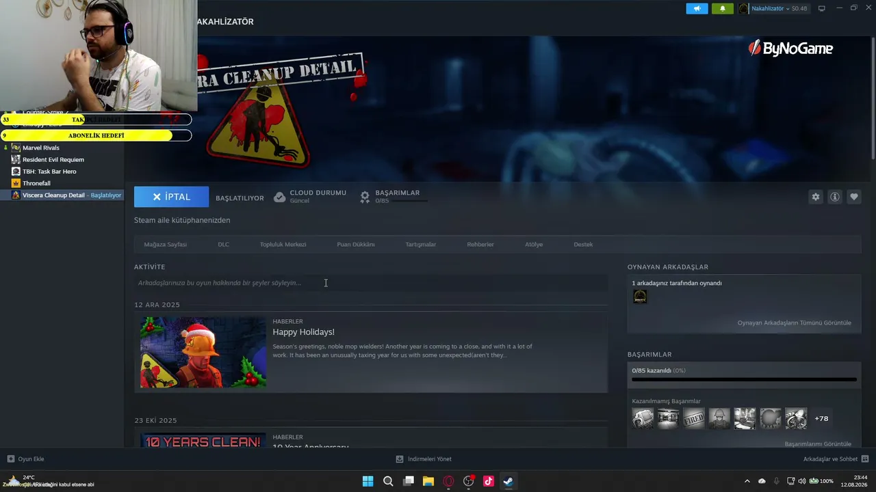Open the friends chat icon at bottom right
The width and height of the screenshot is (876, 492).
click(x=865, y=459)
